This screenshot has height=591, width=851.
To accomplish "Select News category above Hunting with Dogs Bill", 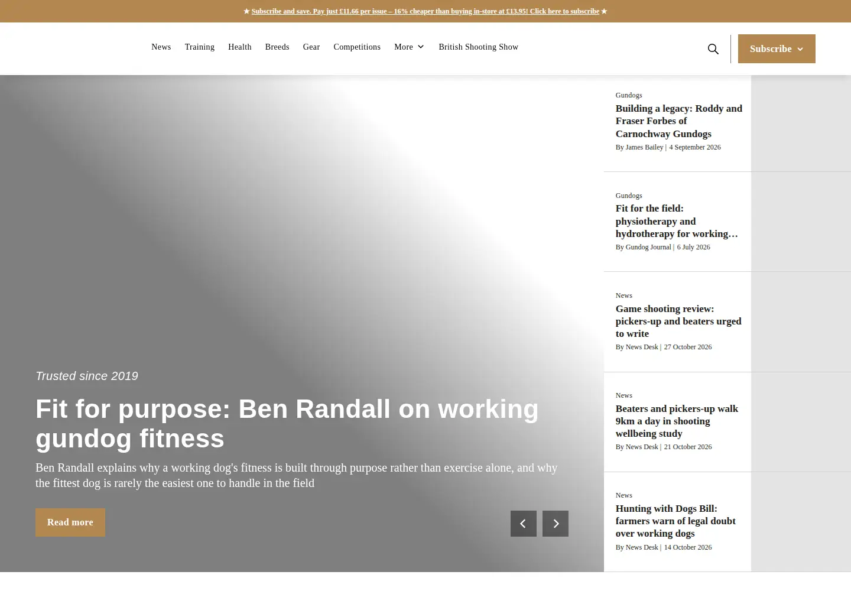I will (624, 495).
